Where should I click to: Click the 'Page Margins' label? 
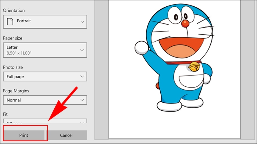click(16, 91)
